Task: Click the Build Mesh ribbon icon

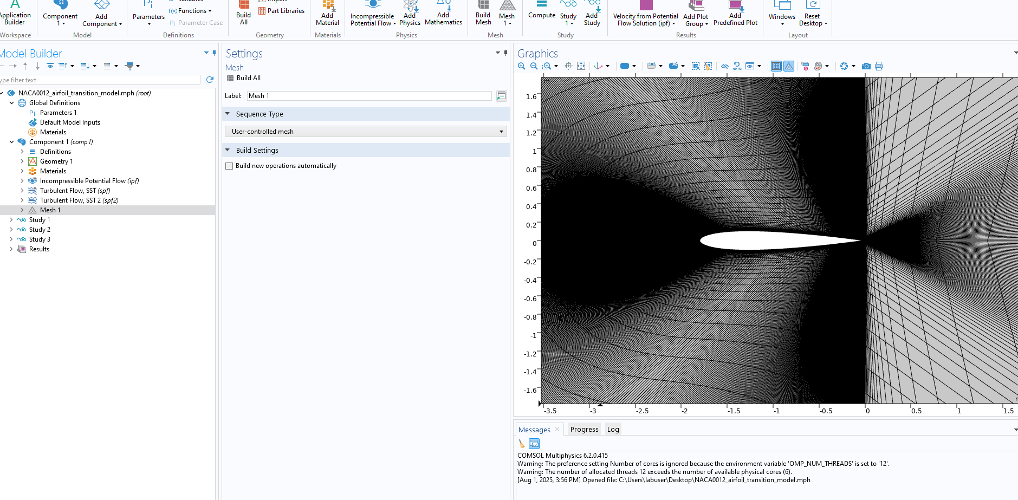Action: click(483, 13)
